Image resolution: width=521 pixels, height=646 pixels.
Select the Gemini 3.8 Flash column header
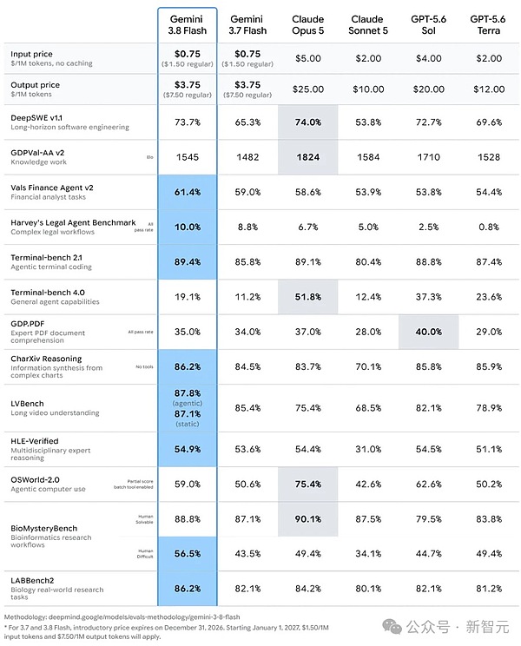pos(188,24)
